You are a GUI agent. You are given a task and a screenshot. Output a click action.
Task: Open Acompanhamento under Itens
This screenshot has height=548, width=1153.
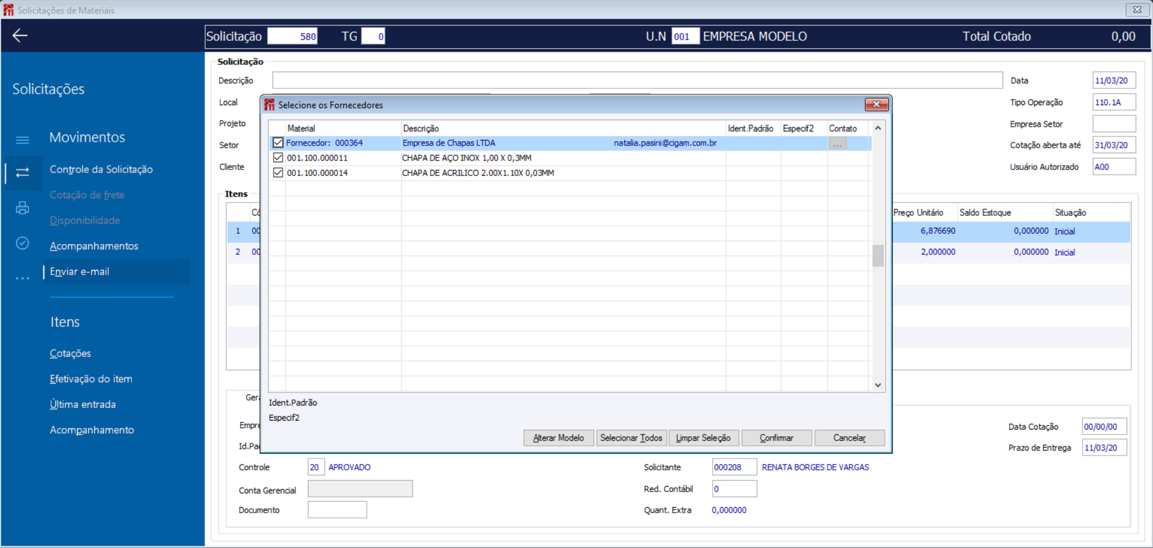[91, 430]
